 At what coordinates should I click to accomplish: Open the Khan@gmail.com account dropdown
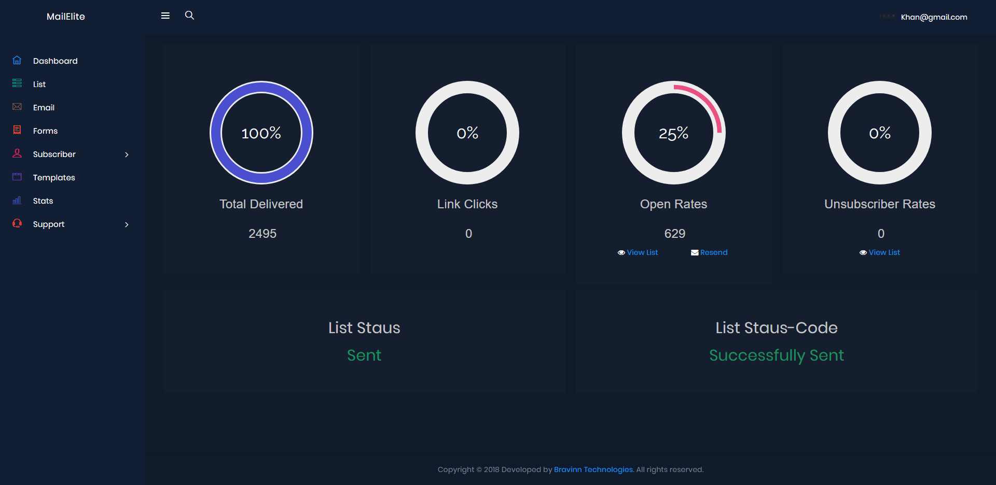(x=933, y=17)
